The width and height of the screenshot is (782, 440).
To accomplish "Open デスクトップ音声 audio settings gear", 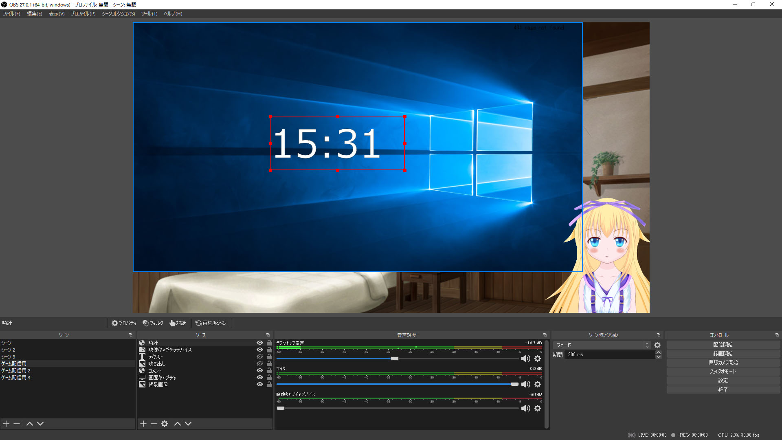I will coord(538,359).
